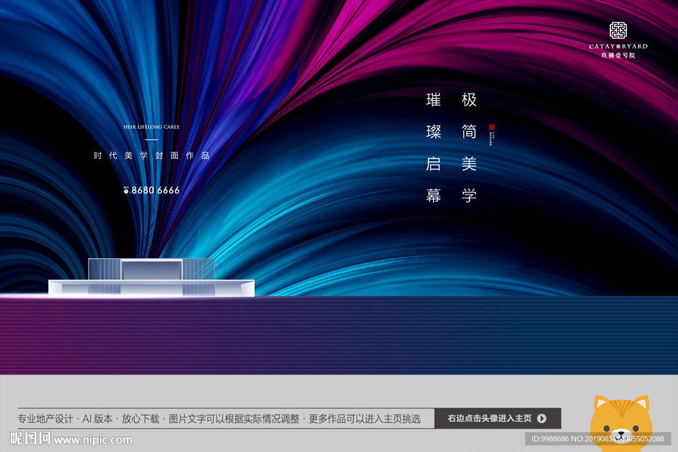678x452 pixels.
Task: Click the Catay Ryard knot logo emblem
Action: (618, 30)
